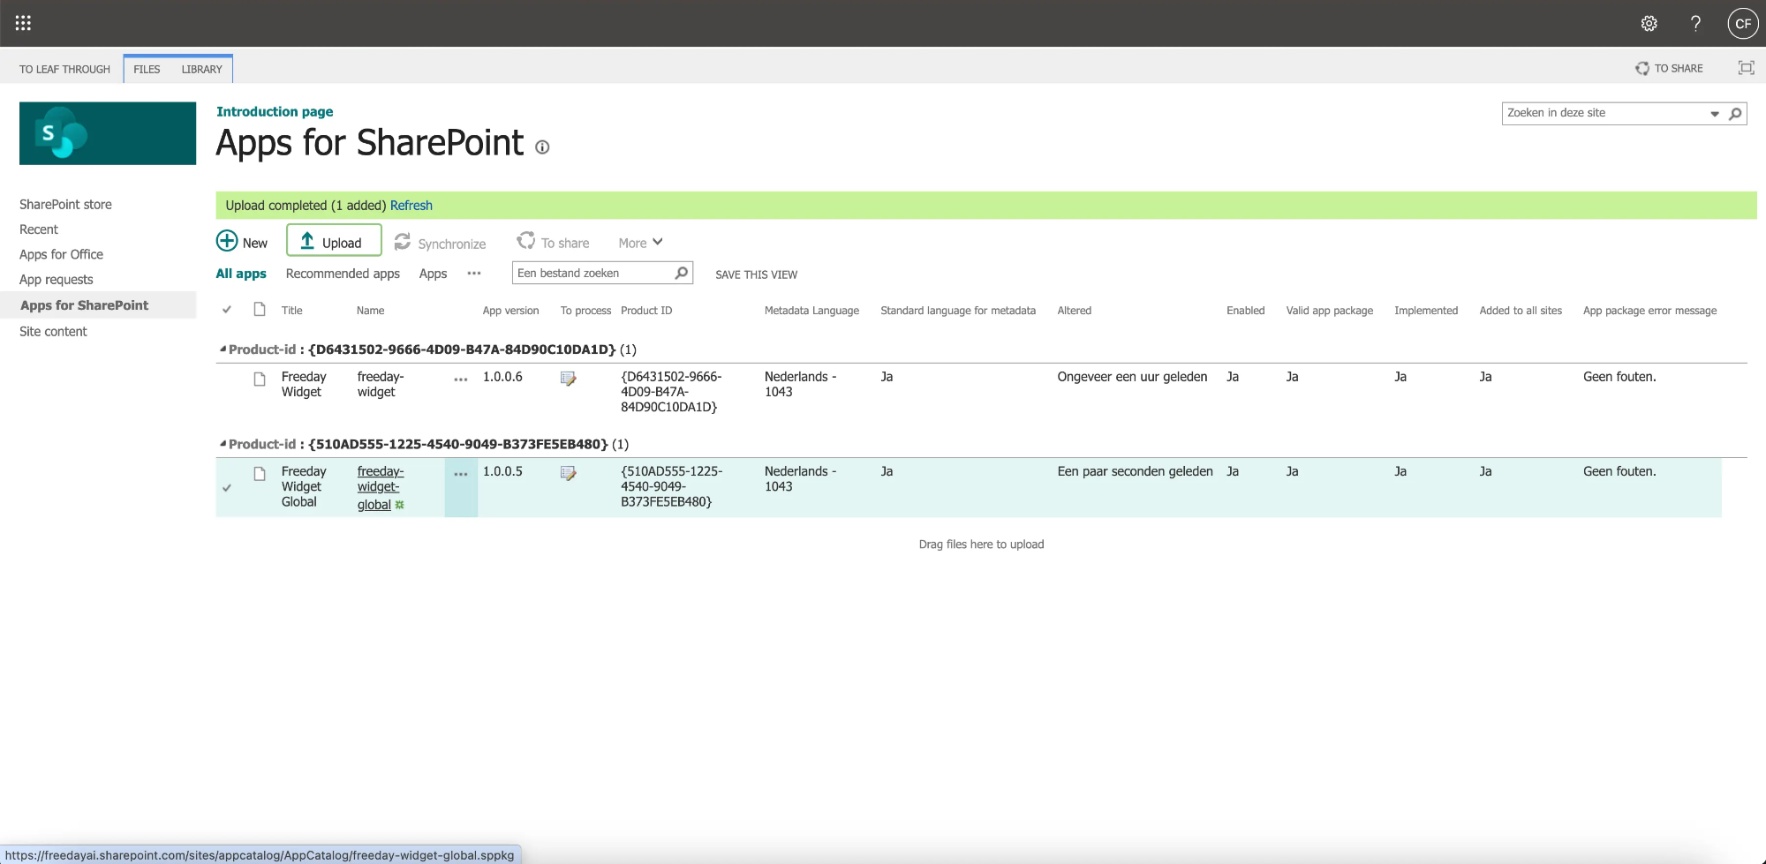The image size is (1766, 864).
Task: Sort by Enabled column header
Action: tap(1245, 311)
